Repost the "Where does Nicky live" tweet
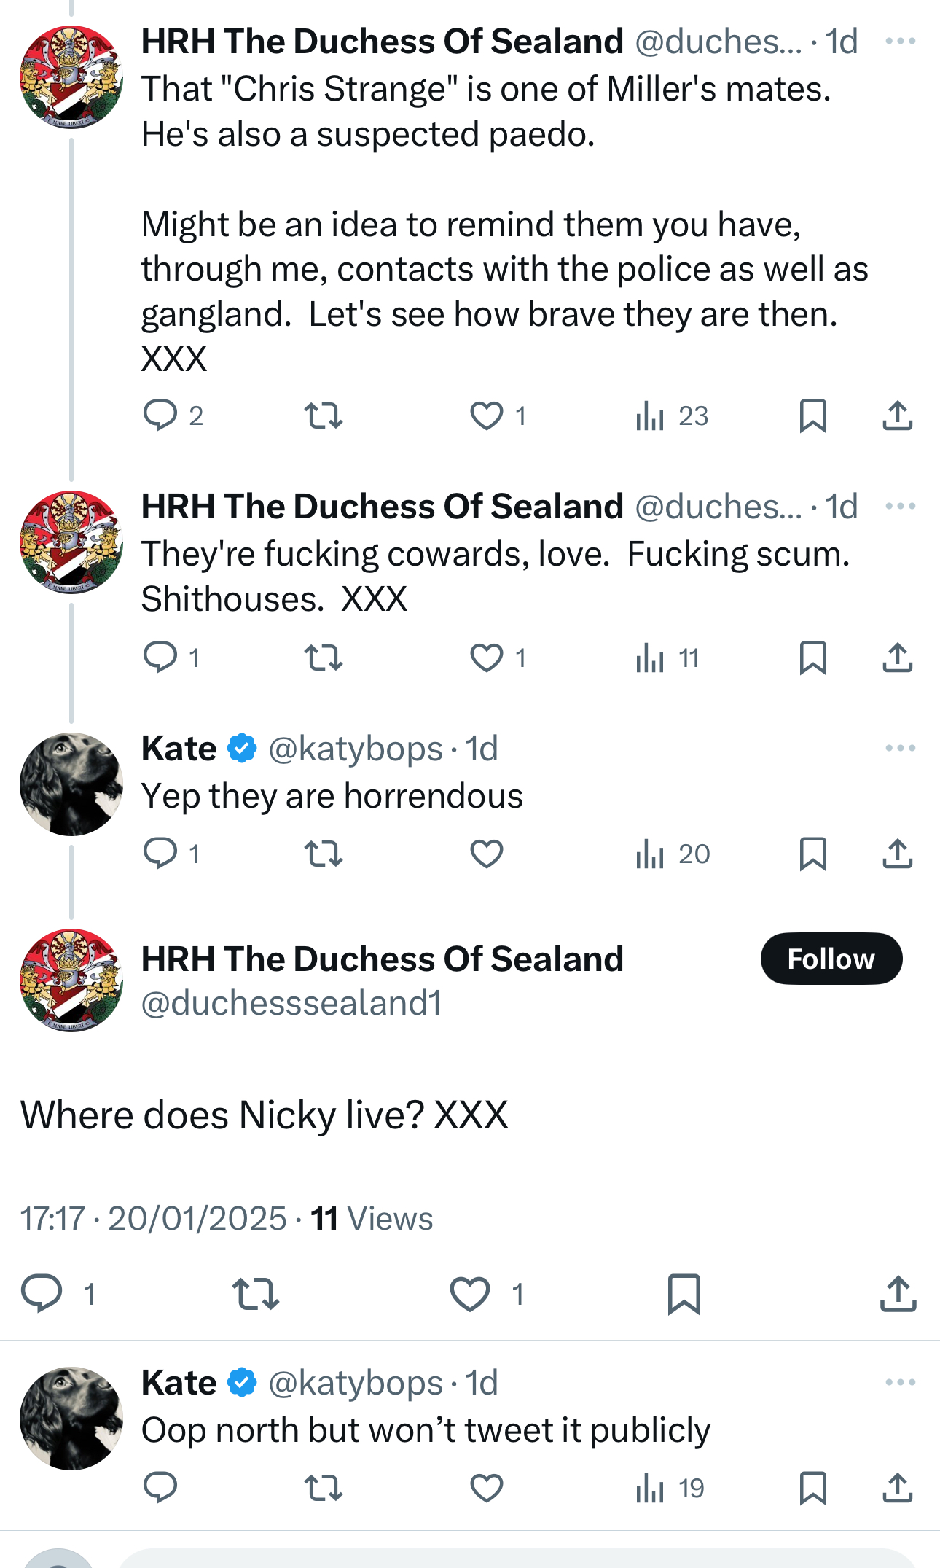The width and height of the screenshot is (940, 1568). (x=255, y=1294)
